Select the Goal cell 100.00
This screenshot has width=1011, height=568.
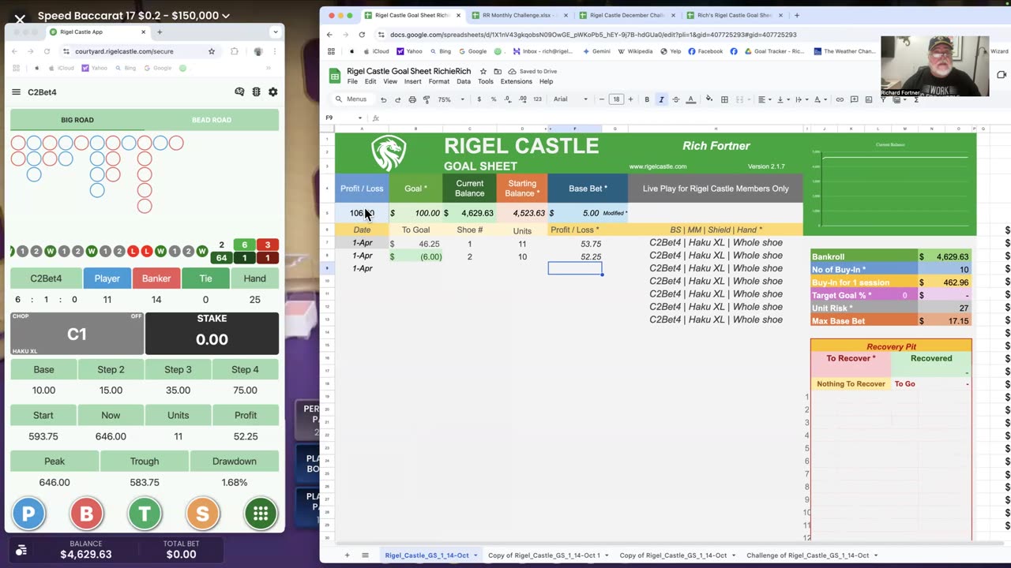pos(415,213)
